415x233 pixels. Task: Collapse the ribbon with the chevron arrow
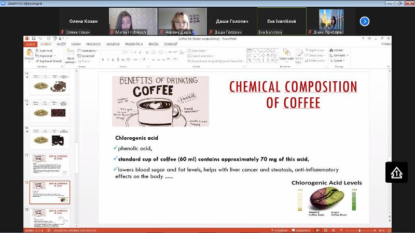388,67
